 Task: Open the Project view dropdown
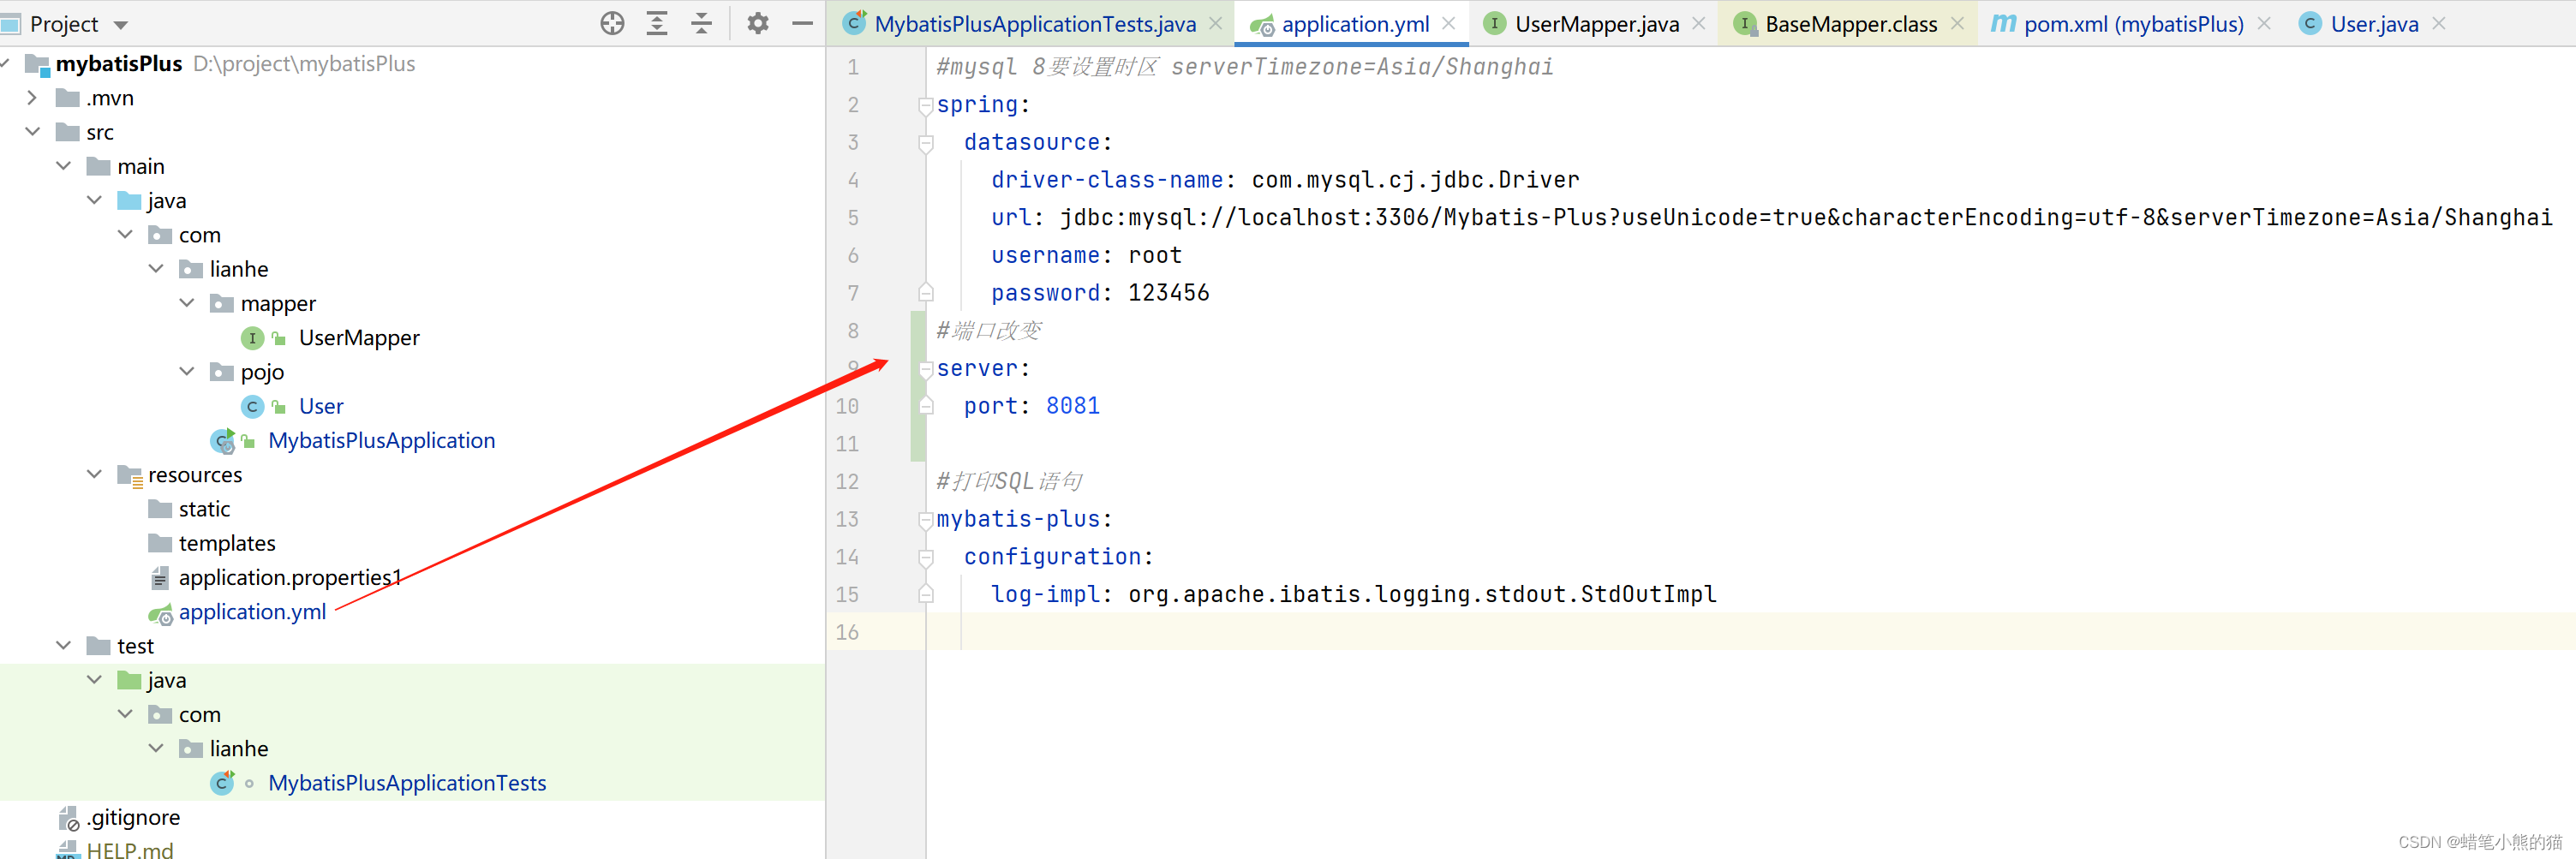tap(119, 23)
